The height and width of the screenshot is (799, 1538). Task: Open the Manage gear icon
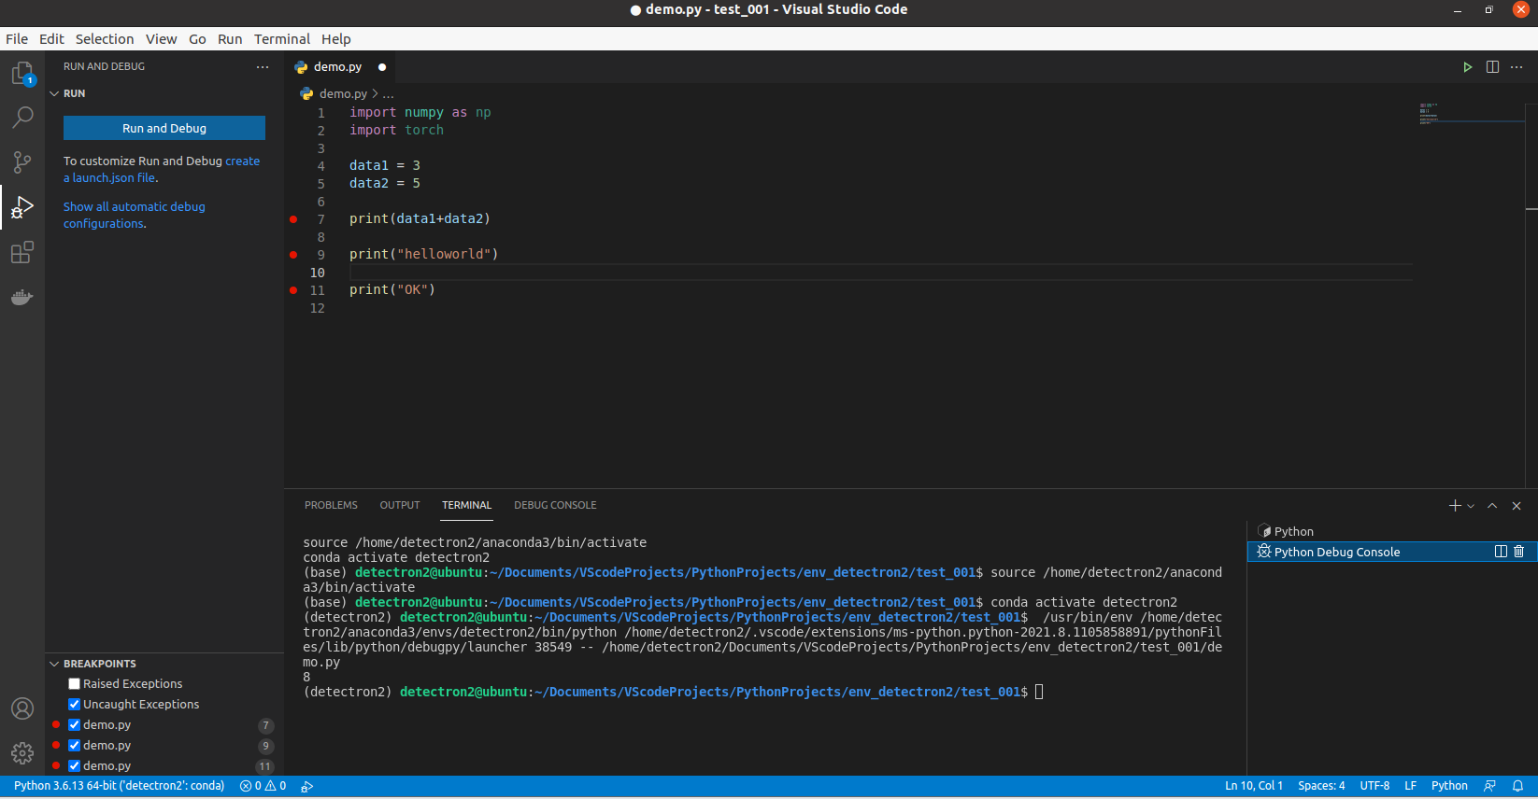(x=22, y=753)
